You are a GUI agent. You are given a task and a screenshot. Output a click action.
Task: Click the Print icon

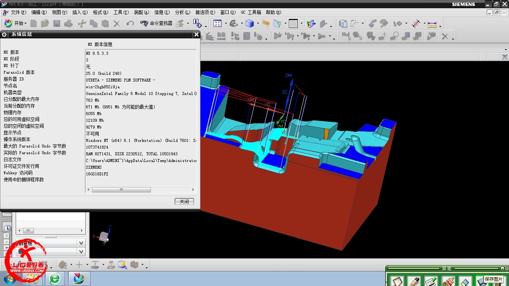(68, 23)
